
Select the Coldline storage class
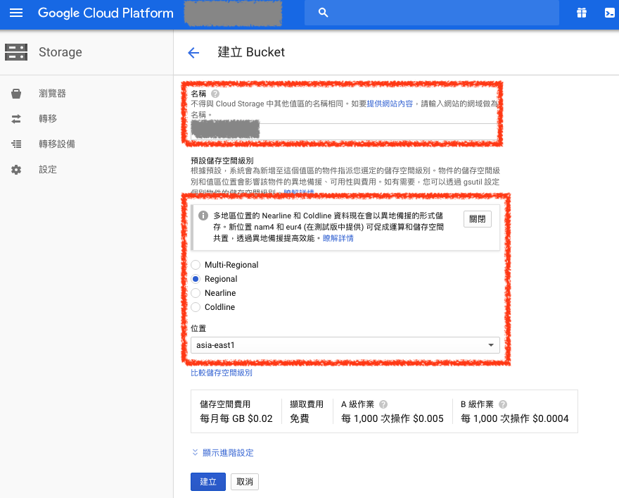tap(198, 307)
